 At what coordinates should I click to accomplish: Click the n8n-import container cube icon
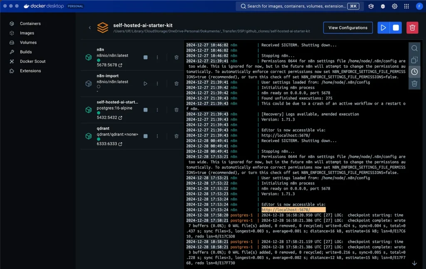coord(89,84)
